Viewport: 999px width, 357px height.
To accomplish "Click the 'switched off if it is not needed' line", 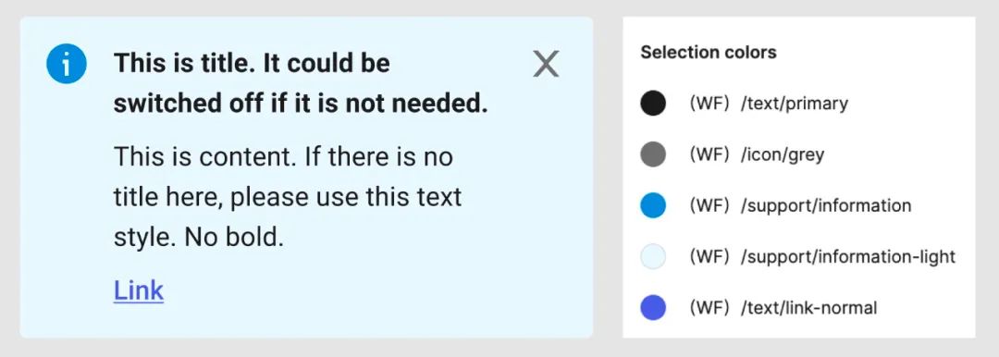I will tap(301, 104).
